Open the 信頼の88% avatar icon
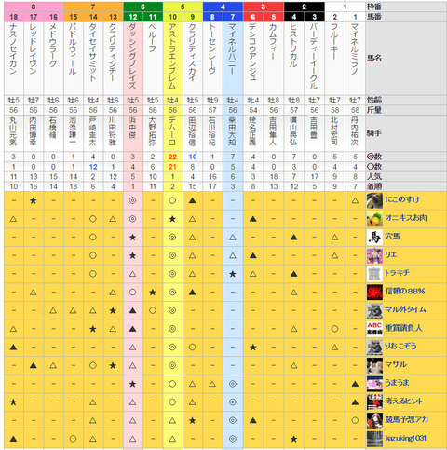Viewport: 447px width, 450px height. (x=374, y=293)
